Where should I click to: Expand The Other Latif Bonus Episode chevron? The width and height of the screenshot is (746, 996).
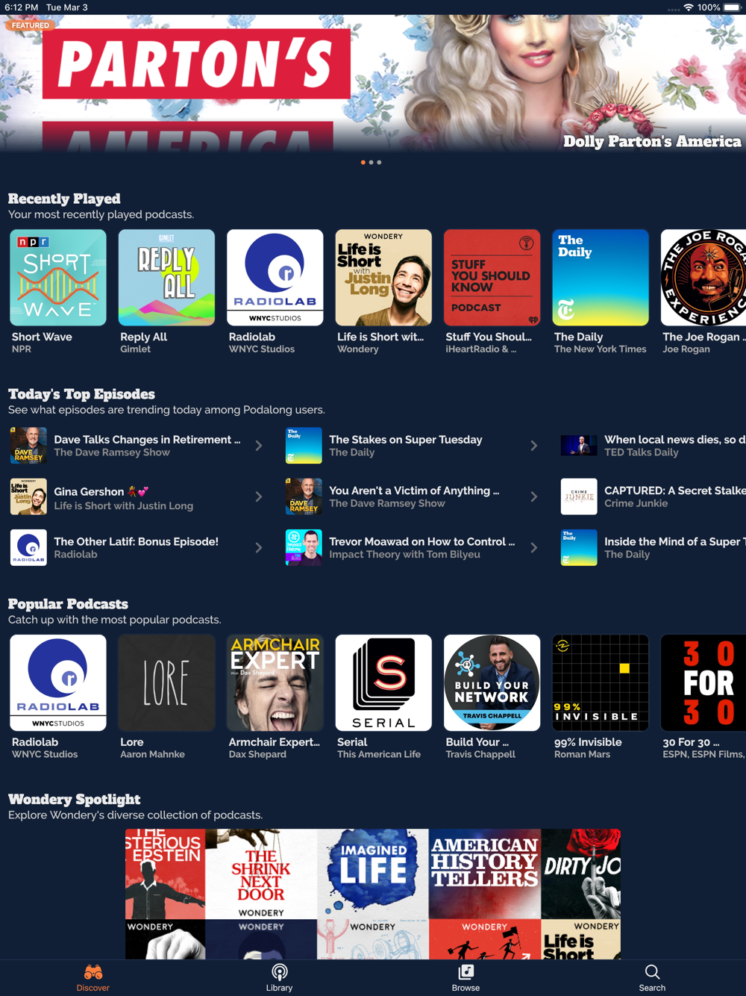click(x=259, y=547)
